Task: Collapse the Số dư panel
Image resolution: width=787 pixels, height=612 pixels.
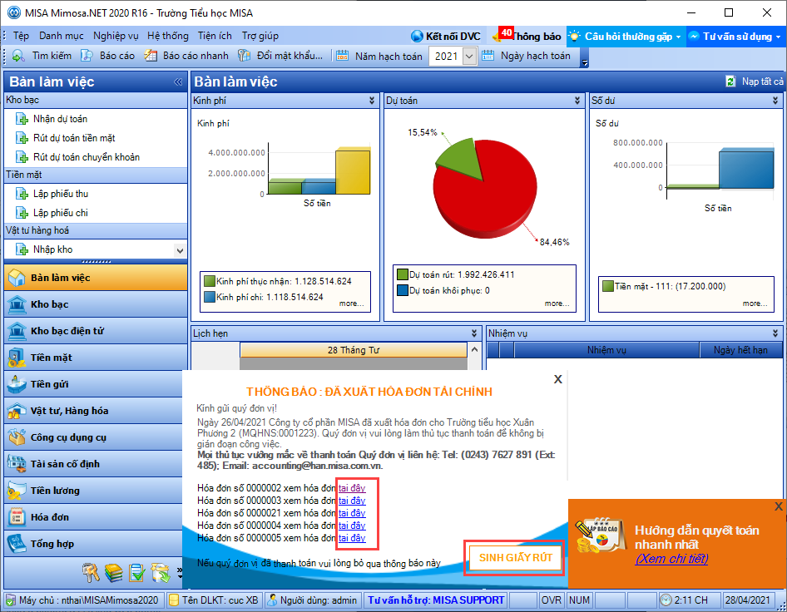Action: pos(775,101)
